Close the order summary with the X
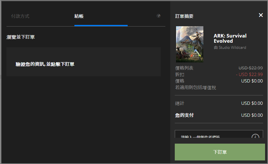Viewport: 268px width, 164px height. [261, 15]
